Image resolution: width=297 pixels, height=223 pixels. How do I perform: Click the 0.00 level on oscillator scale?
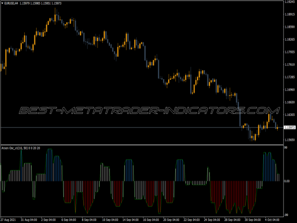point(288,181)
